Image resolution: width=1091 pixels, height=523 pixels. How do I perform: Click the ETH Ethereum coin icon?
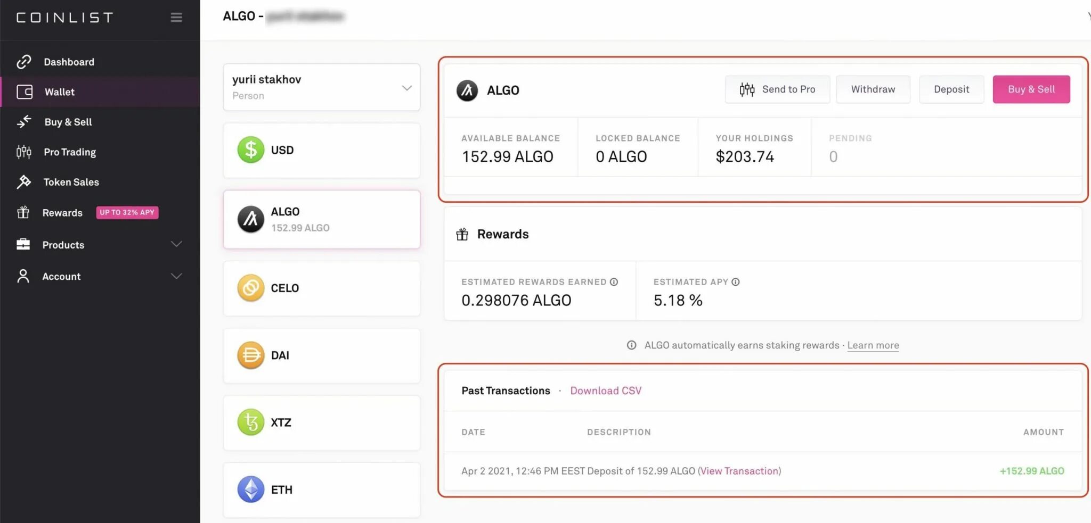pyautogui.click(x=251, y=489)
